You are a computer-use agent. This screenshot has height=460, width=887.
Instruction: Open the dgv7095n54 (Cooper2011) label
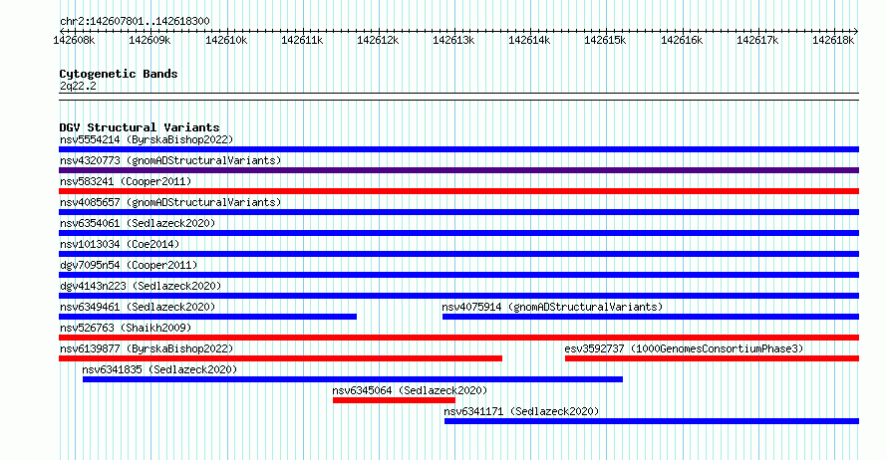pos(129,265)
